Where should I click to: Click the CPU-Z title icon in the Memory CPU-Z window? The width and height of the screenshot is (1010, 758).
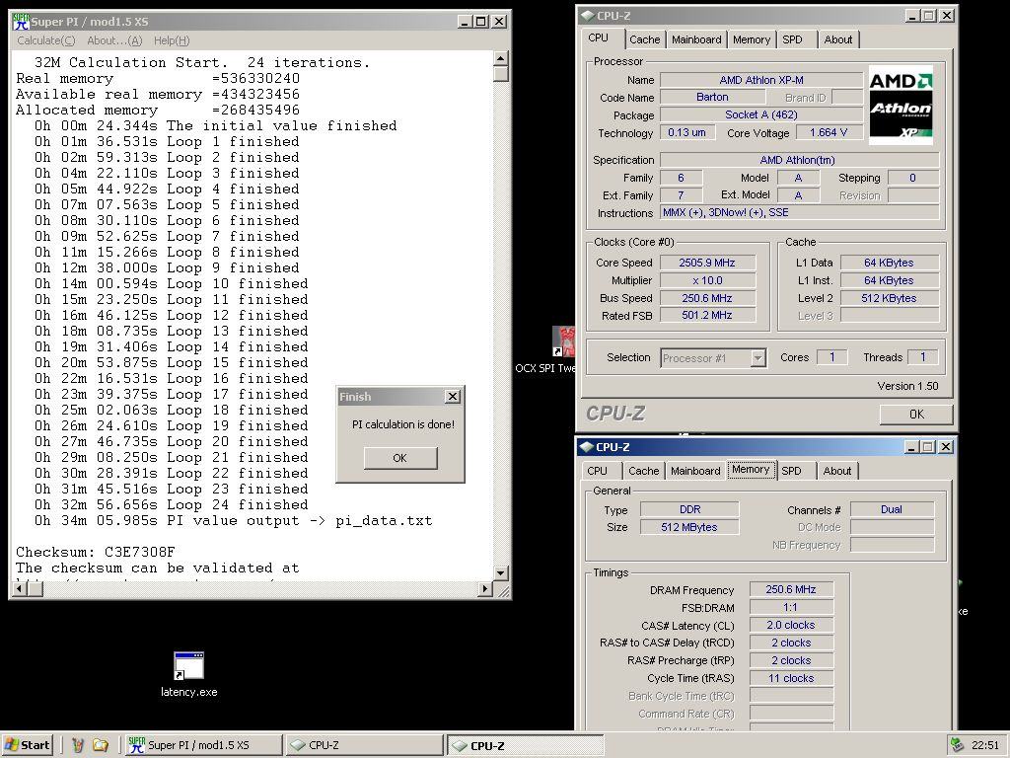click(586, 447)
